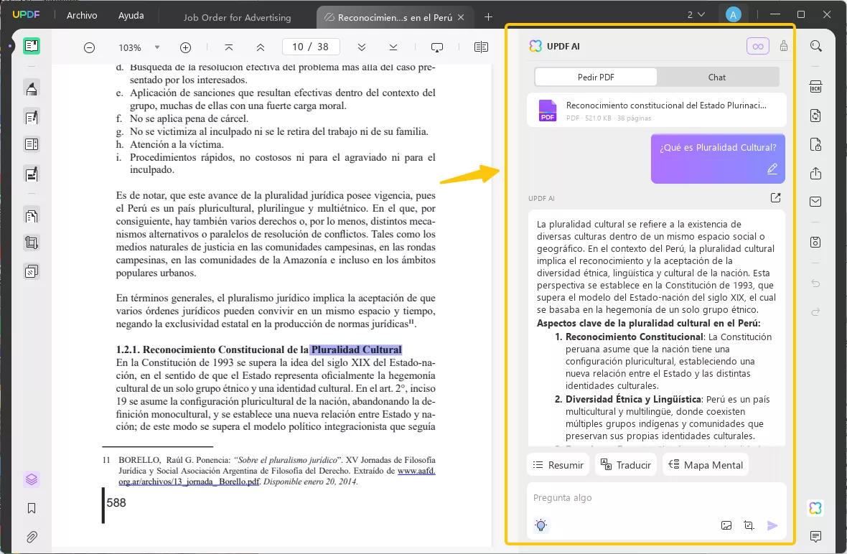Send the PDF by email
The height and width of the screenshot is (554, 847).
coord(815,202)
